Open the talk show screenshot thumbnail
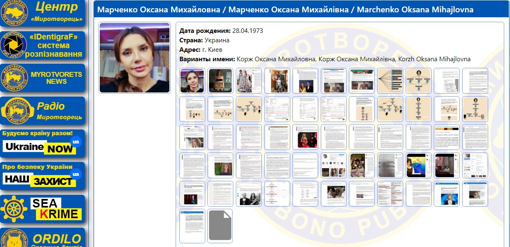The image size is (510, 247). 334,194
